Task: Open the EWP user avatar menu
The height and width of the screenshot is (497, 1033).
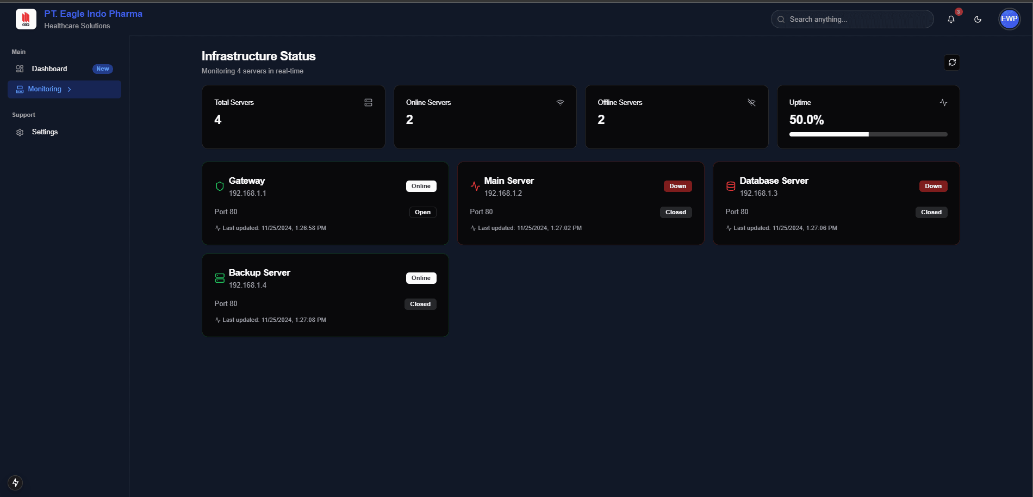Action: (1009, 19)
